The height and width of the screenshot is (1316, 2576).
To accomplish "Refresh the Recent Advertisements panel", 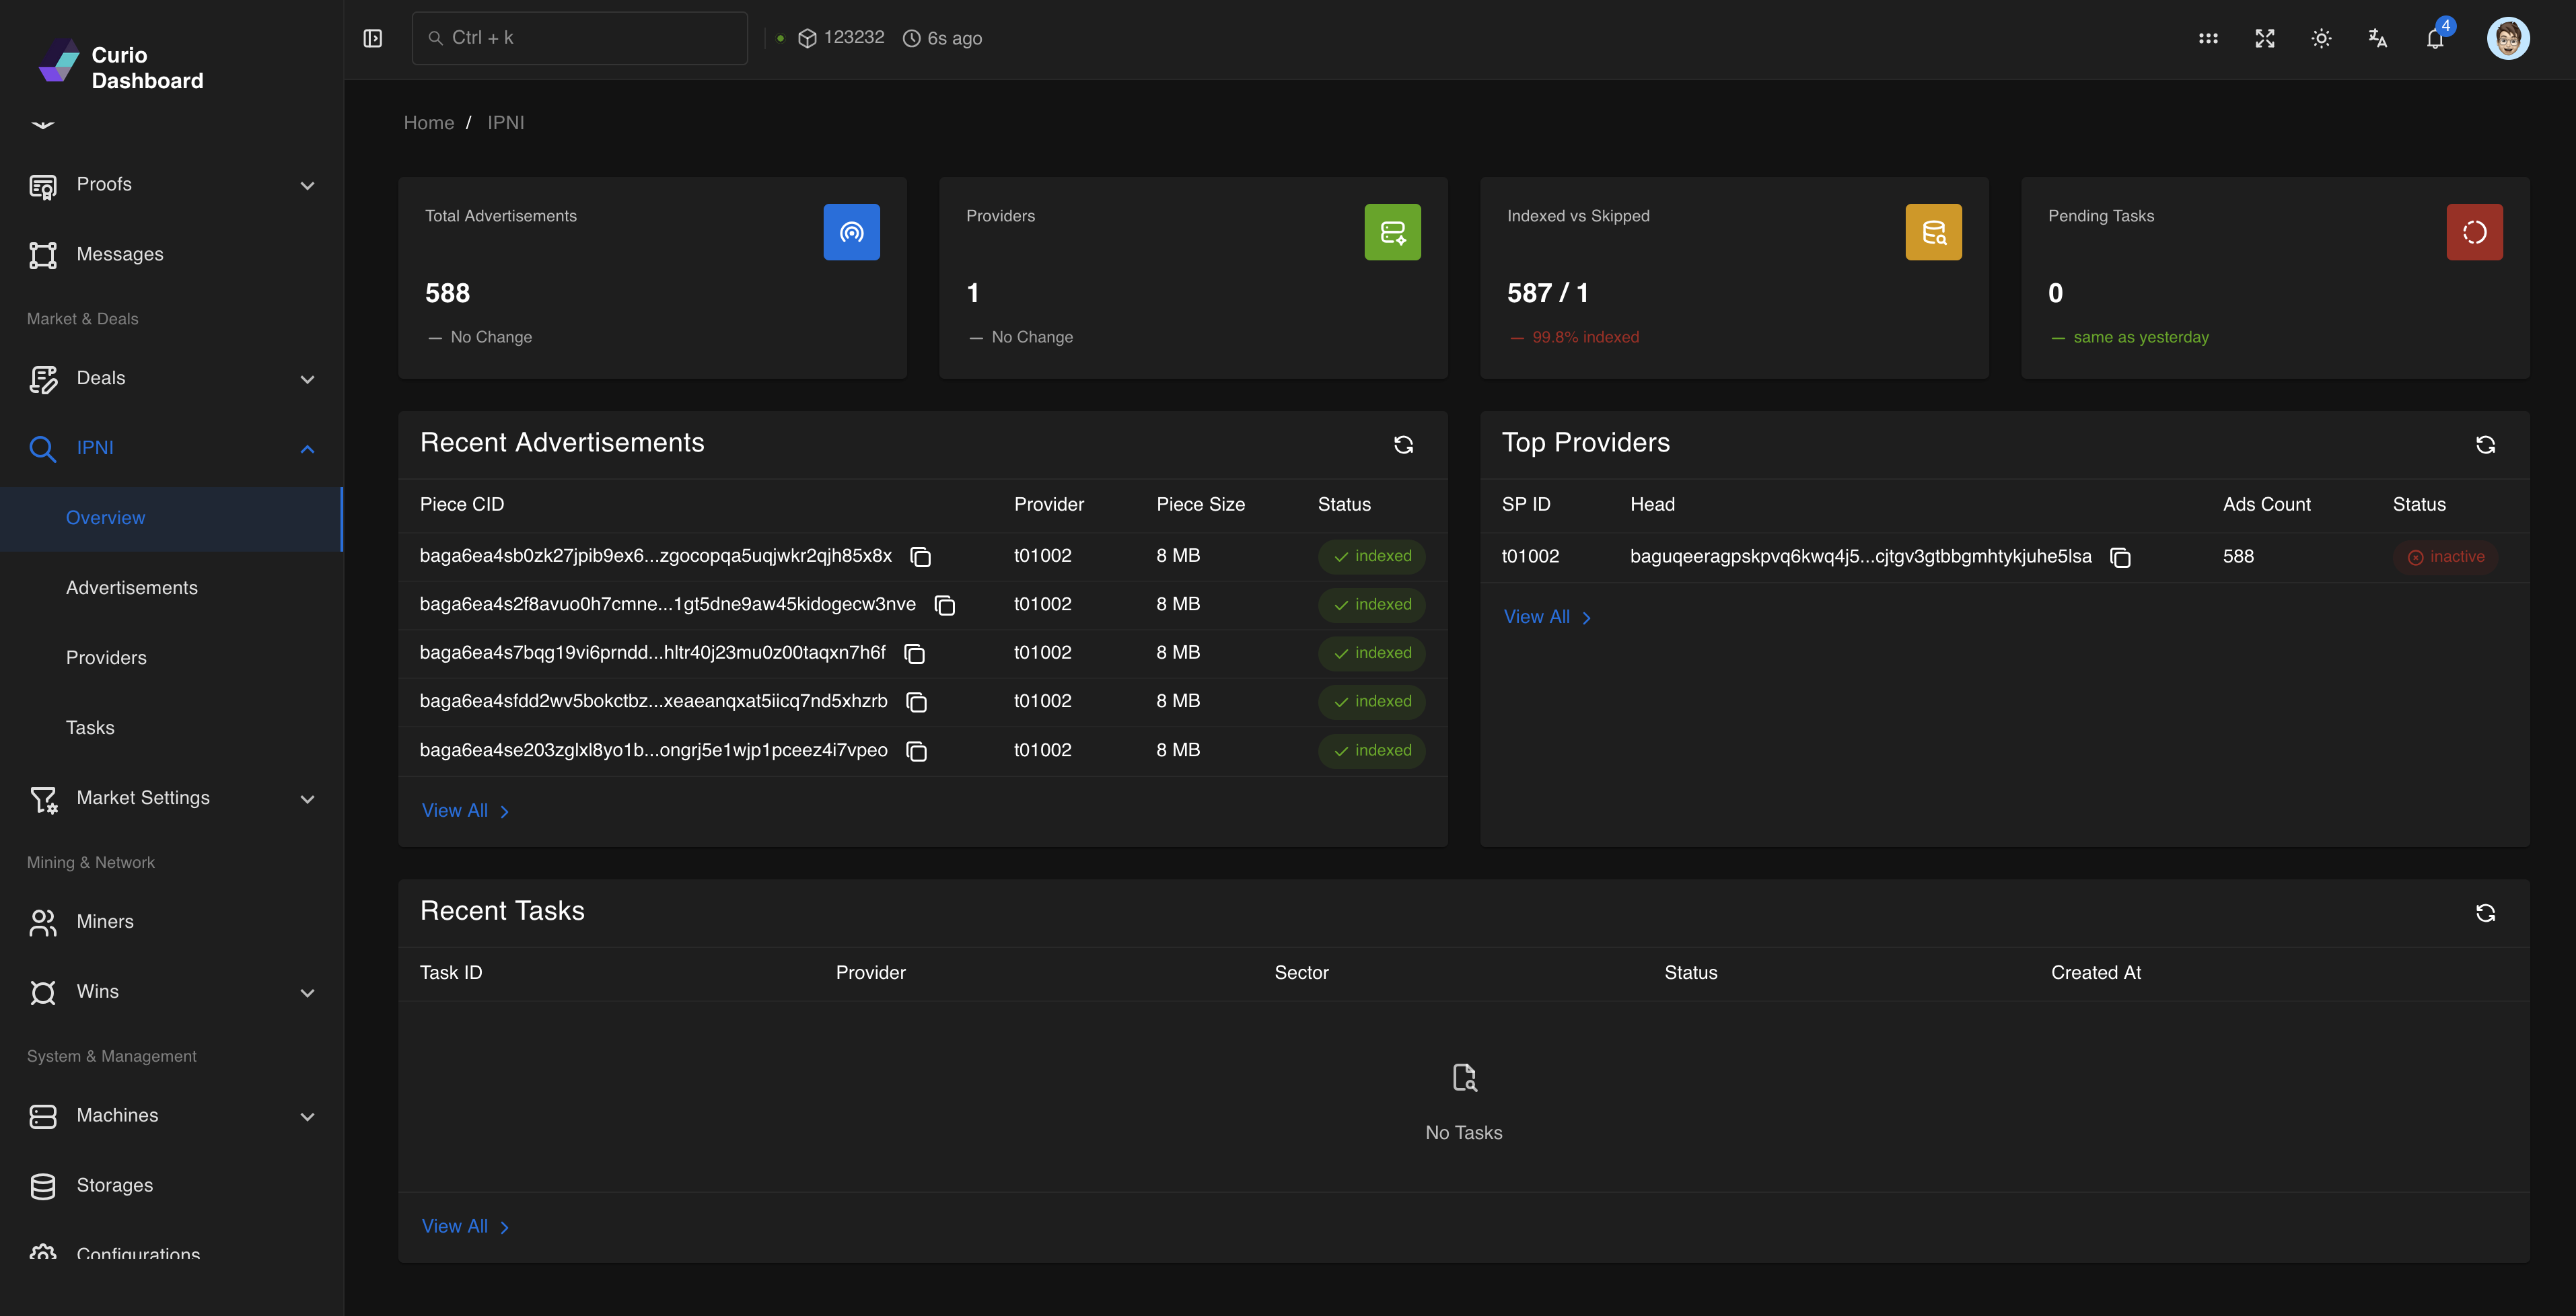I will [1403, 444].
